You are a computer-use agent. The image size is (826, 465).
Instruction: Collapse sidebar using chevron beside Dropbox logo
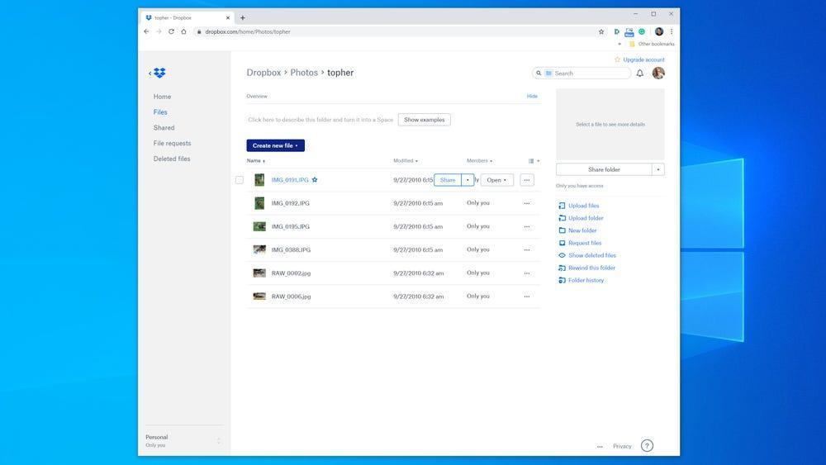pos(150,74)
